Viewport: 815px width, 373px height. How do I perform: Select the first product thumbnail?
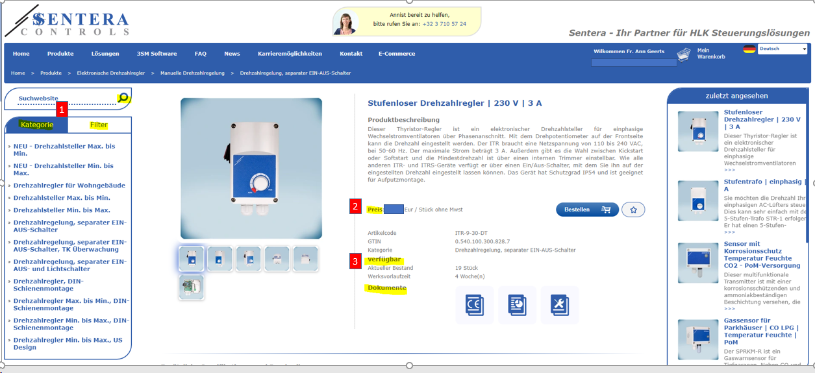click(192, 259)
